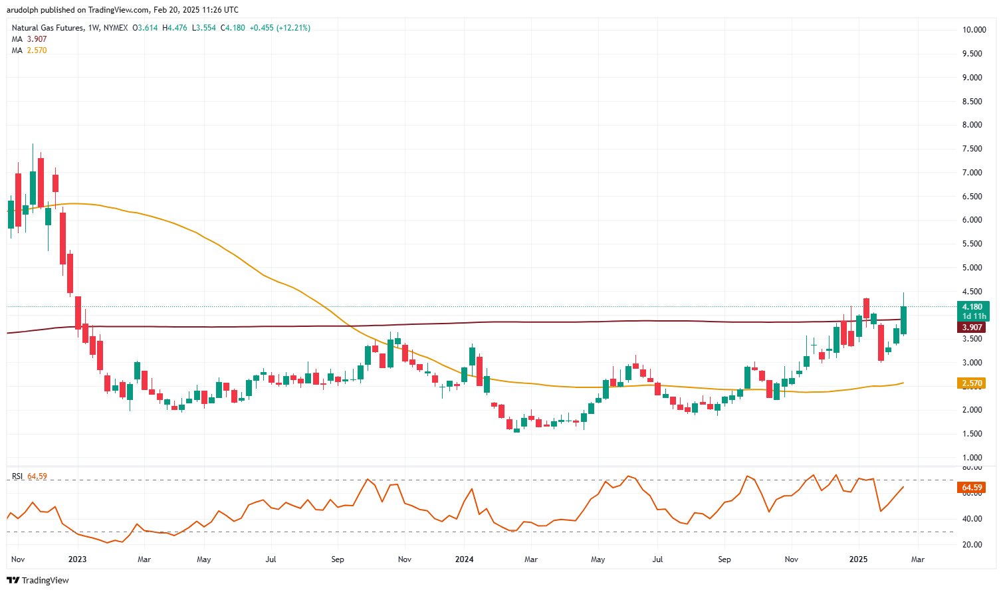Click the green 4.180 current price label

point(972,307)
